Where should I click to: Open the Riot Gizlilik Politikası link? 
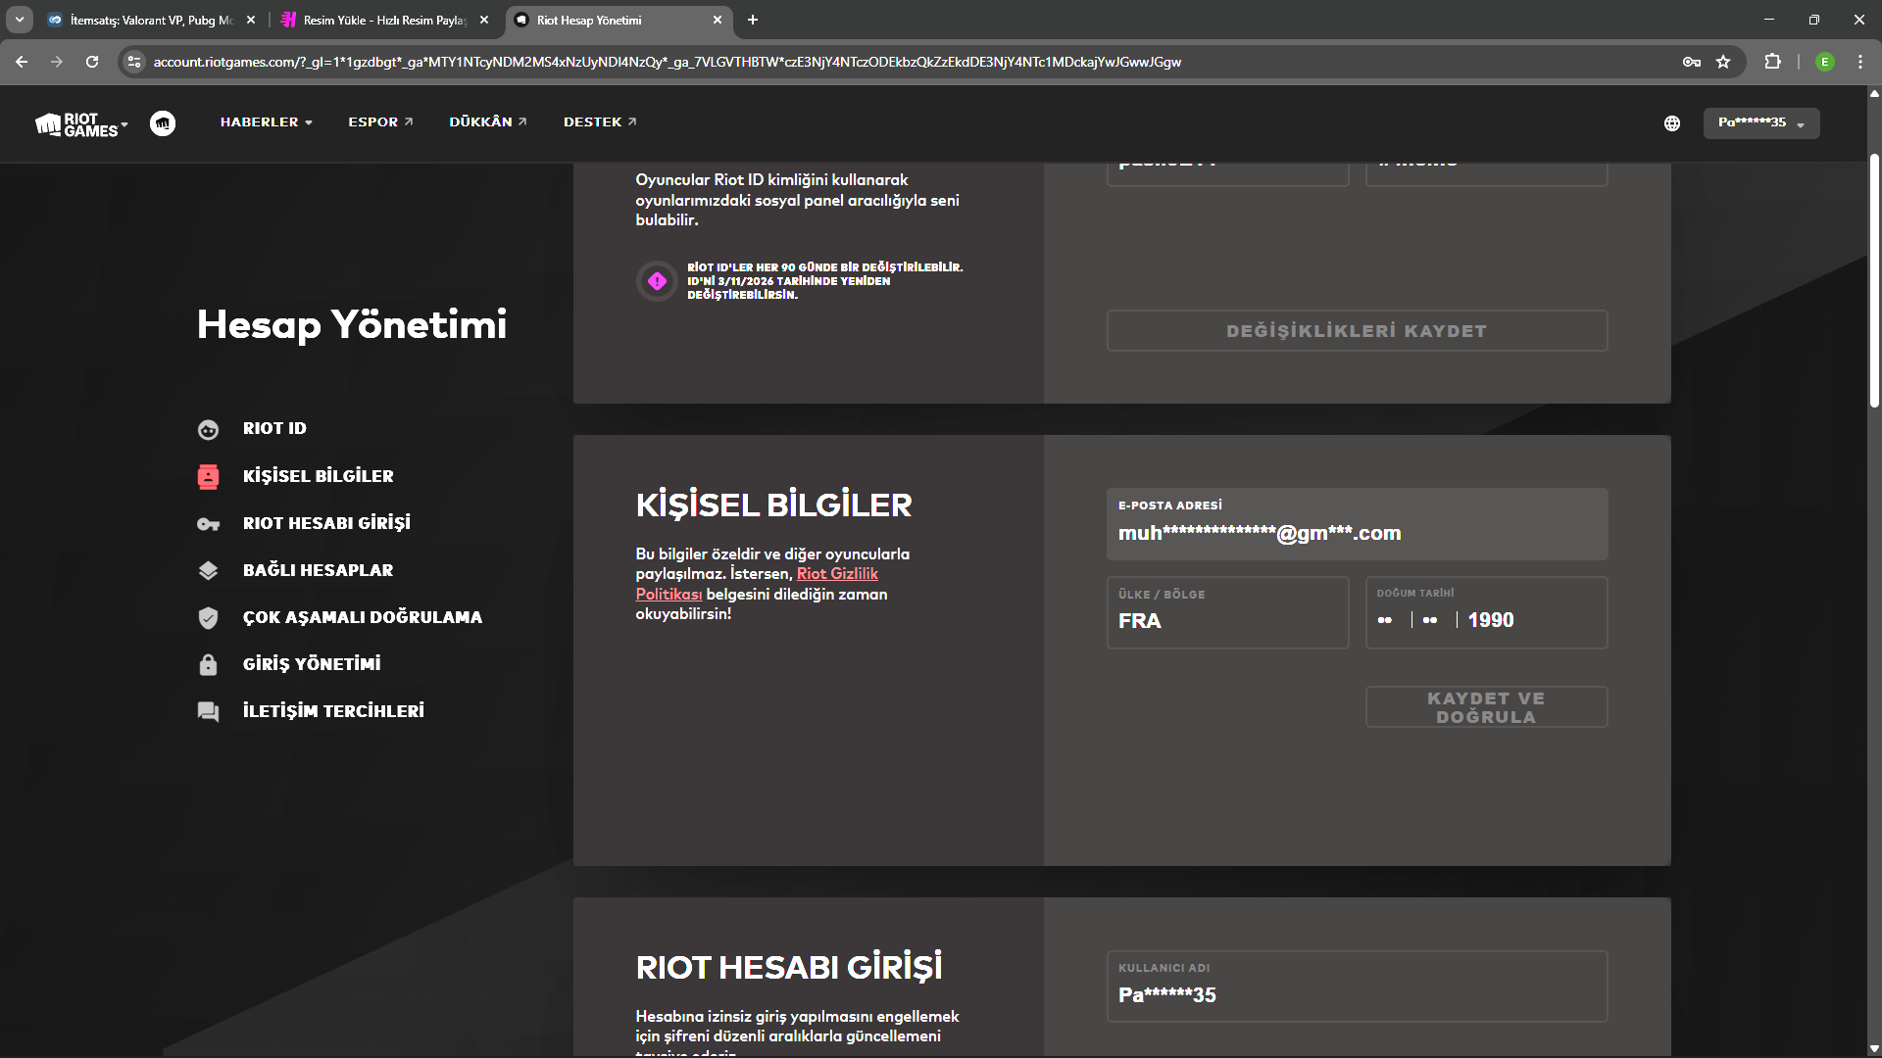point(757,584)
